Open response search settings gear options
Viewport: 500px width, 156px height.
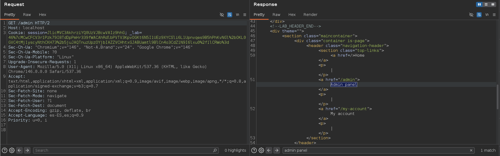[x=261, y=150]
